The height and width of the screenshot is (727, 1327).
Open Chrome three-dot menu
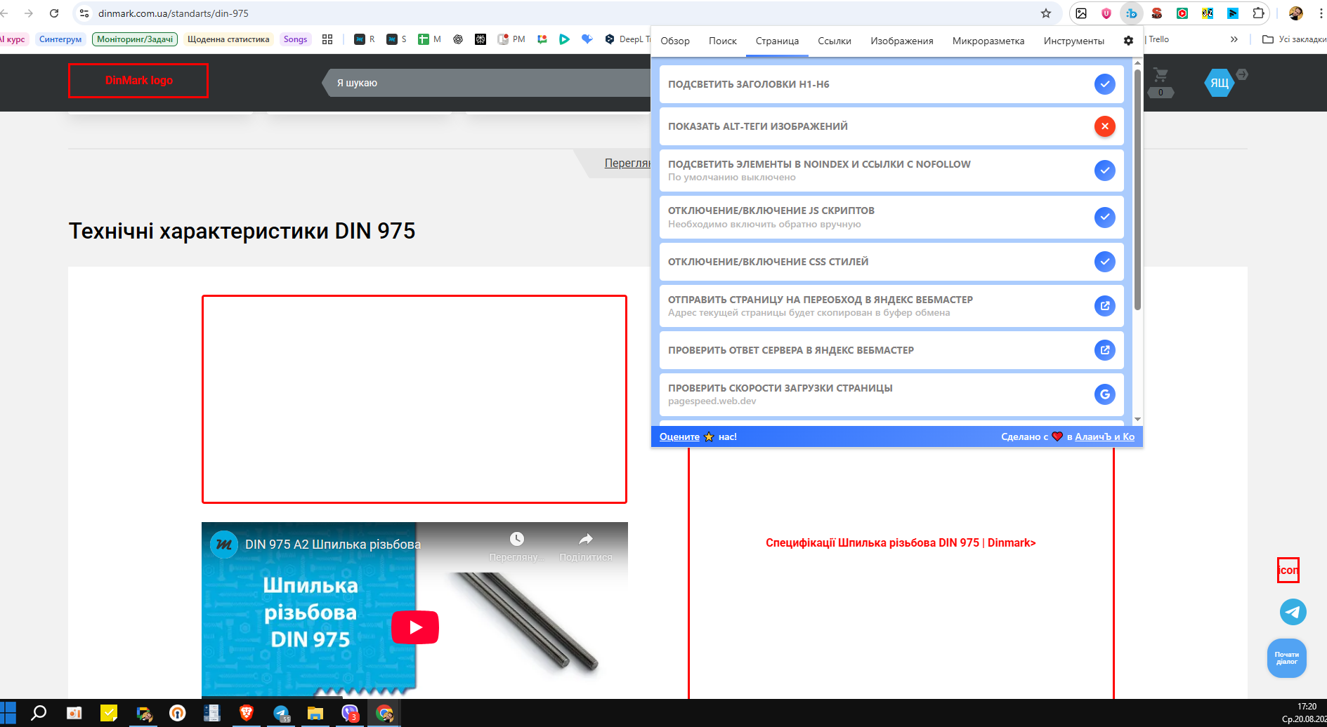tap(1321, 13)
